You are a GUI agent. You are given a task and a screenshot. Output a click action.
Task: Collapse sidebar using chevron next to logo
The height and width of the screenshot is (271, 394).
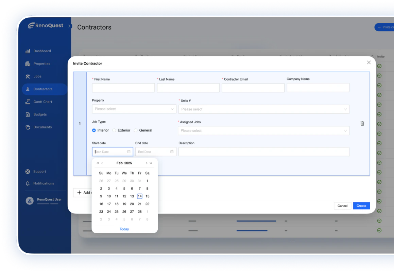tap(70, 26)
